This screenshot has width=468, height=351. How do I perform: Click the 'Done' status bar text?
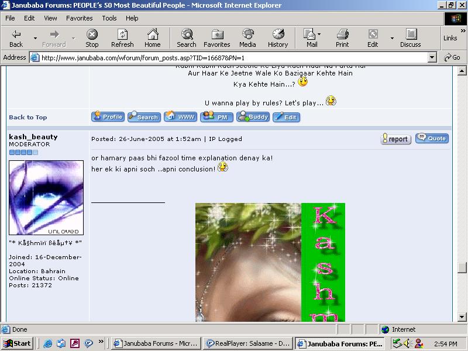(x=20, y=329)
